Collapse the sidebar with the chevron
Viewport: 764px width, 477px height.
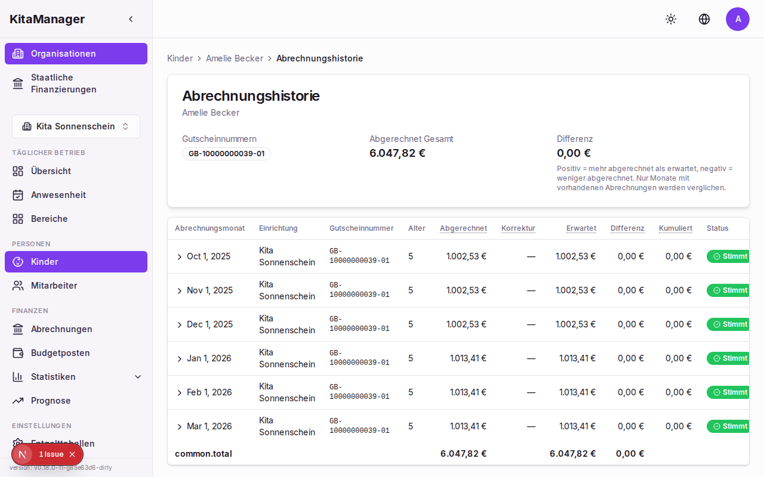tap(131, 18)
